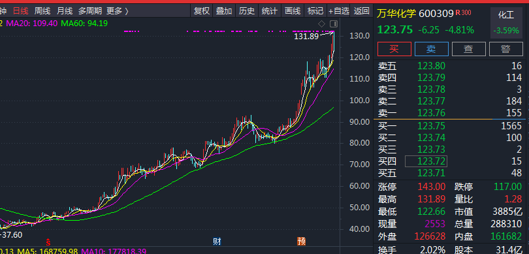Click the 买二 price 123.74
Image resolution: width=529 pixels, height=254 pixels.
click(432, 138)
